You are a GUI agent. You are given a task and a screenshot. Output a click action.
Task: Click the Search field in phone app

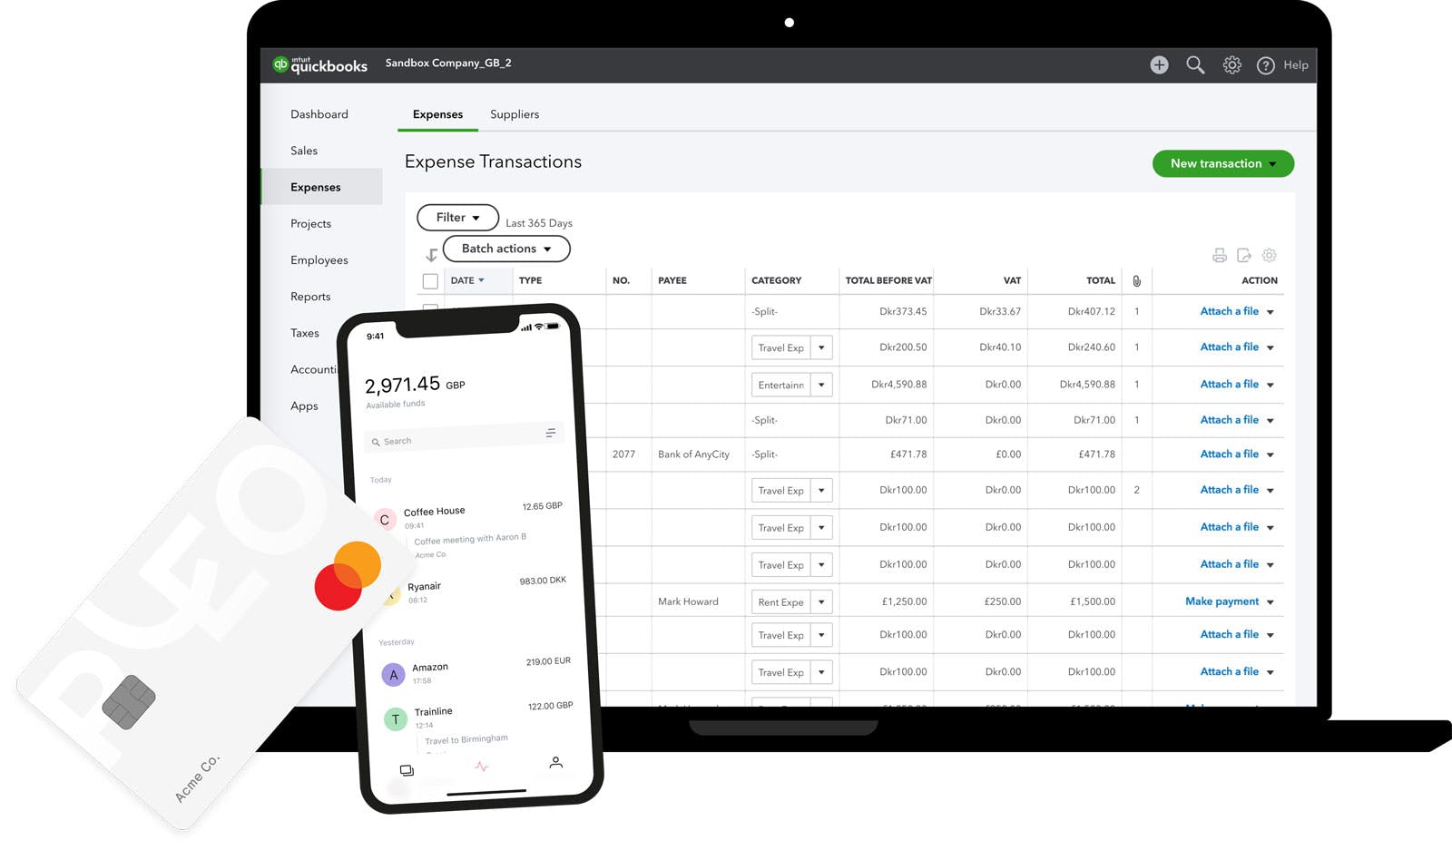pos(454,440)
